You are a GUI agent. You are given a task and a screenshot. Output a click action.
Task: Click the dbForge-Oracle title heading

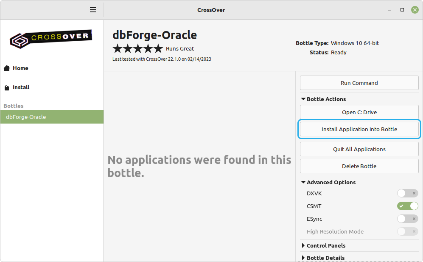click(x=154, y=35)
